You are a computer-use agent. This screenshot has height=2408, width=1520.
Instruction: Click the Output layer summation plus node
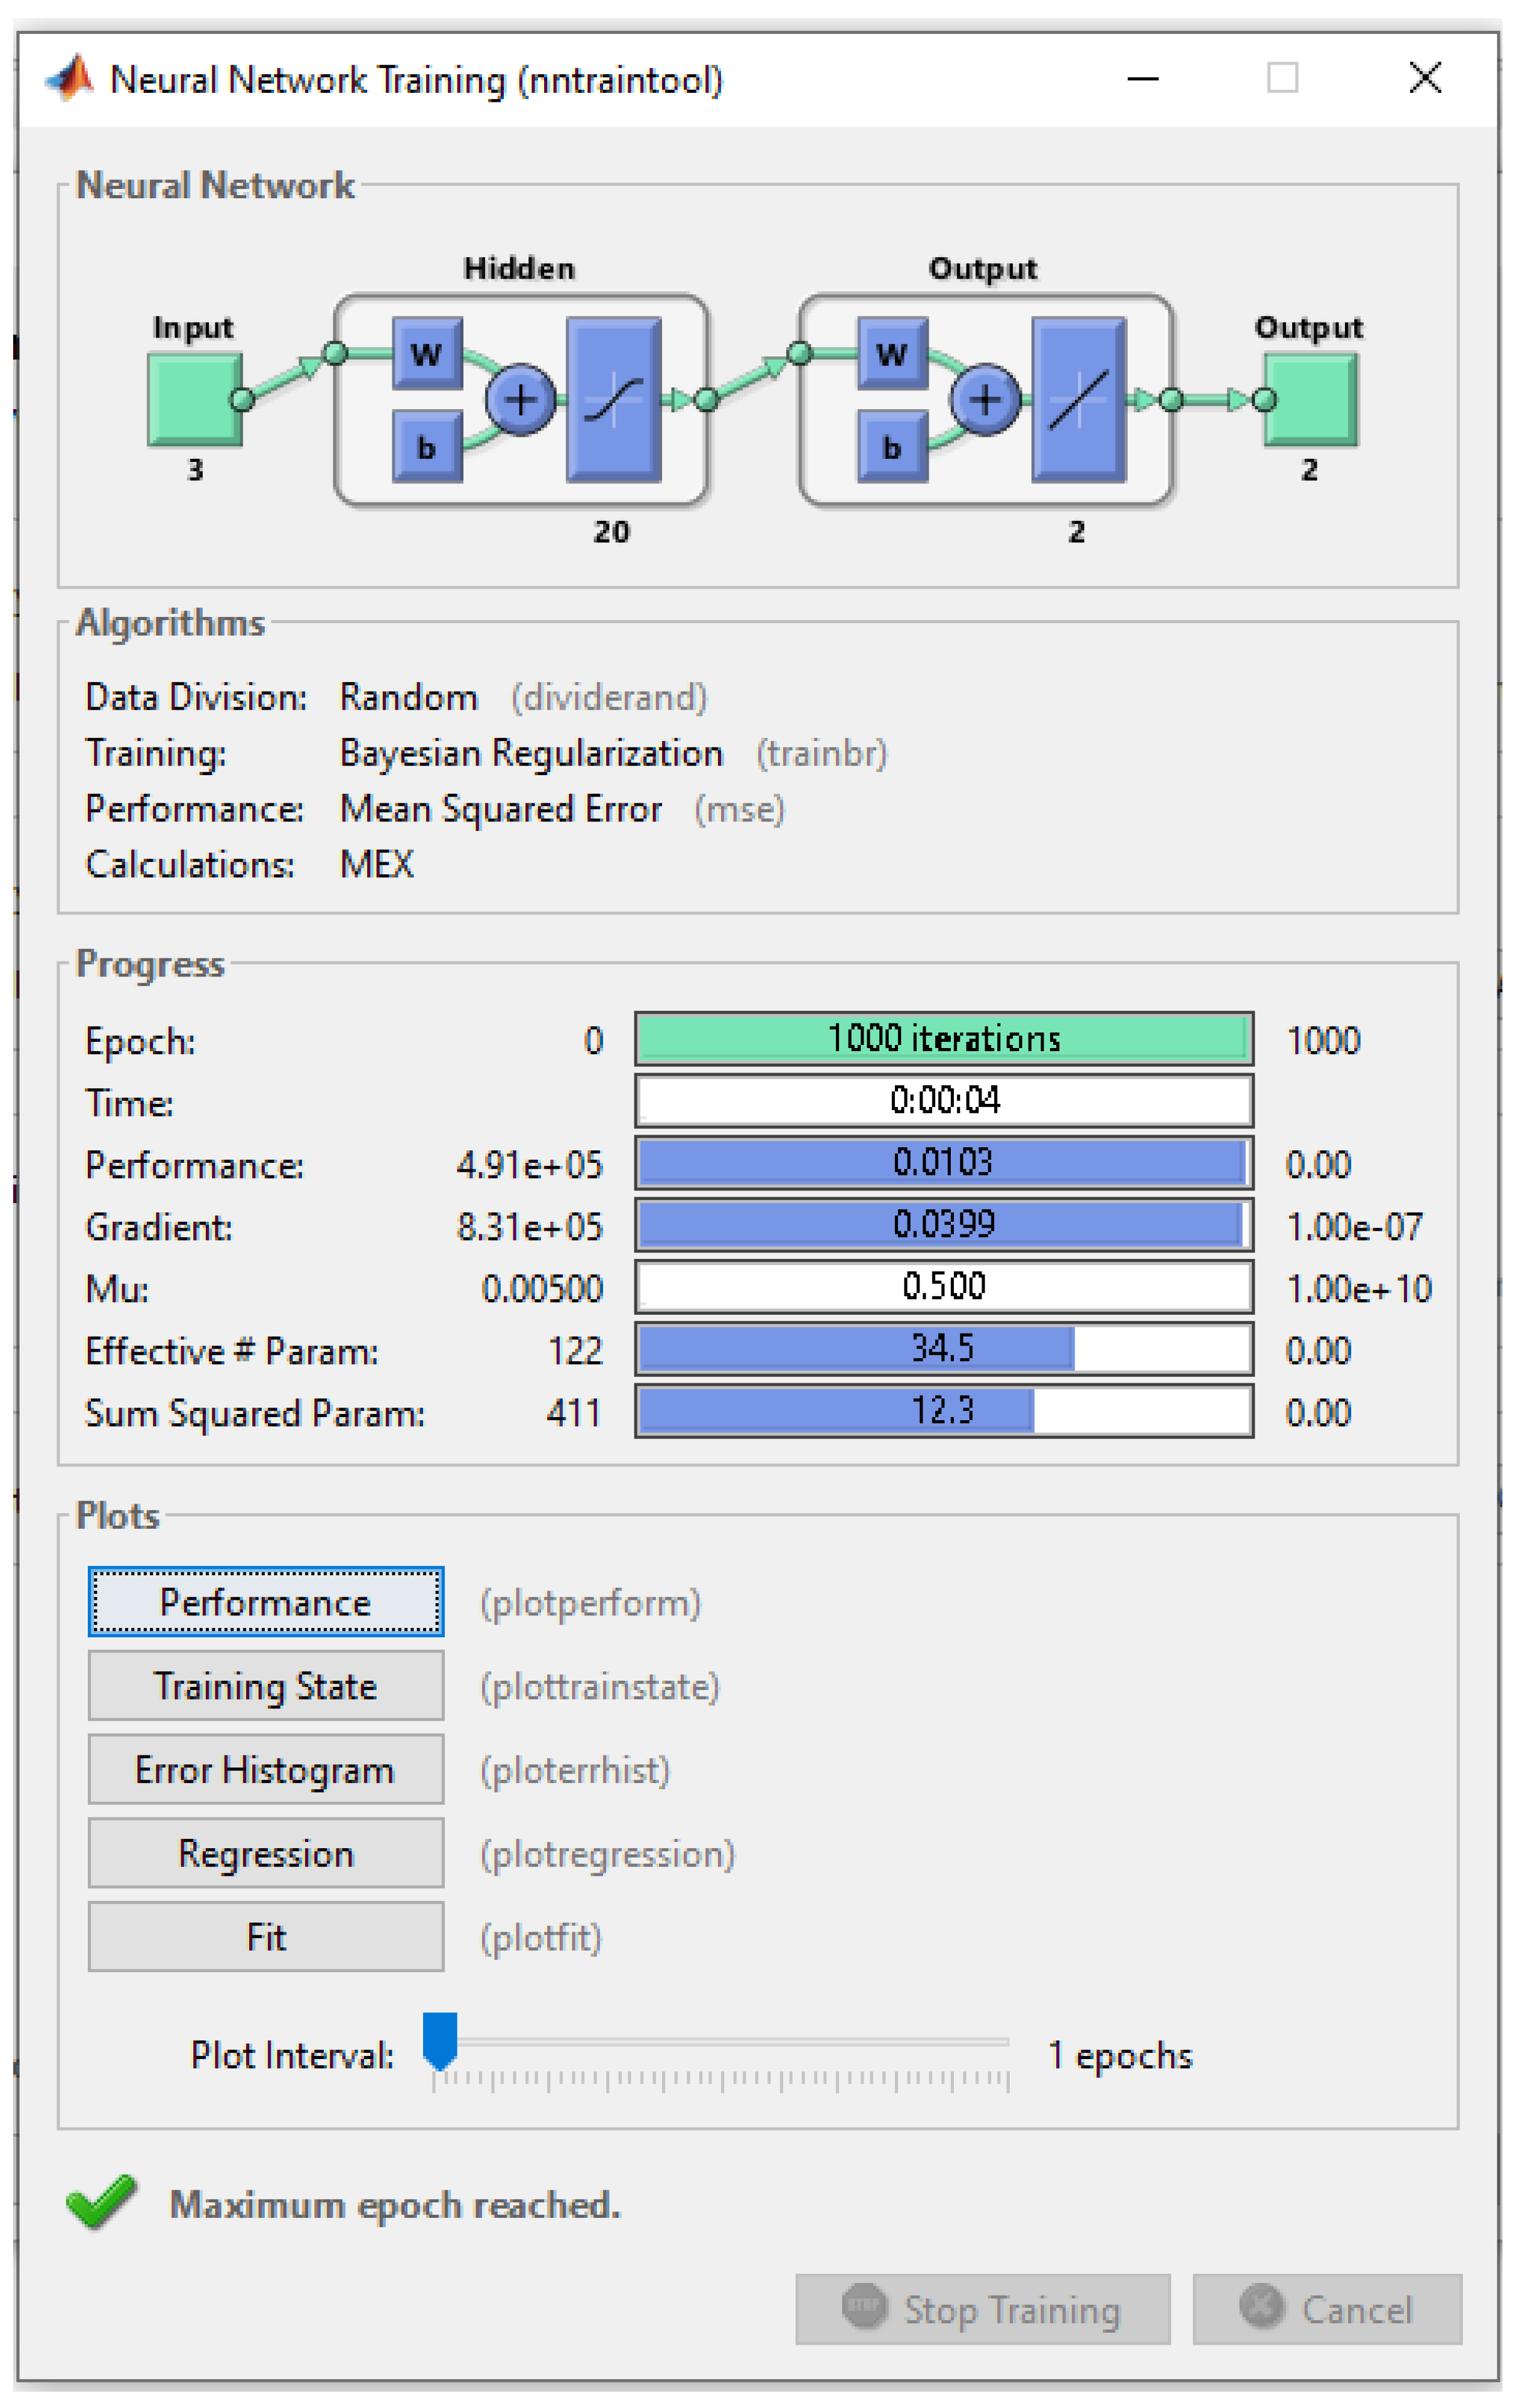pos(985,400)
